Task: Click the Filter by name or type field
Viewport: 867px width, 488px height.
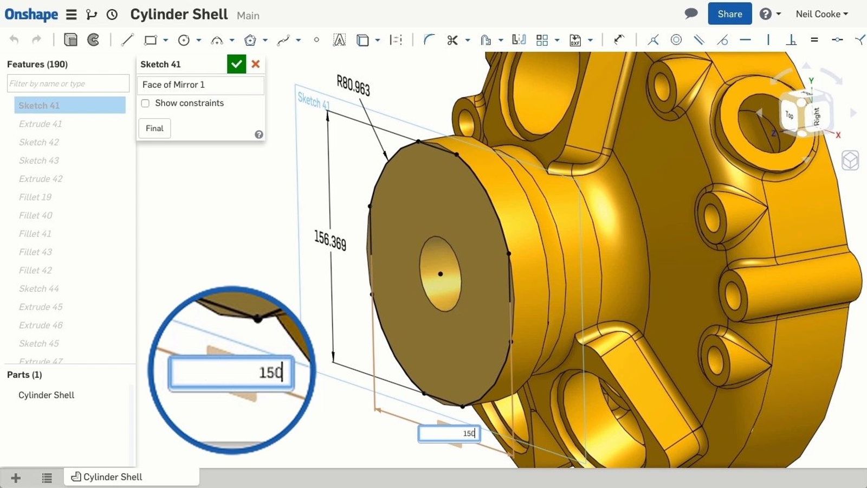Action: [68, 84]
